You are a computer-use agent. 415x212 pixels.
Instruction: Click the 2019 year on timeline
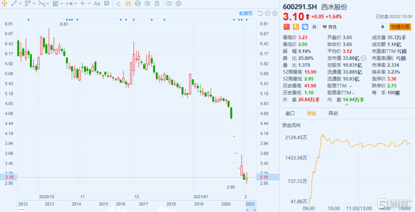coord(199,204)
